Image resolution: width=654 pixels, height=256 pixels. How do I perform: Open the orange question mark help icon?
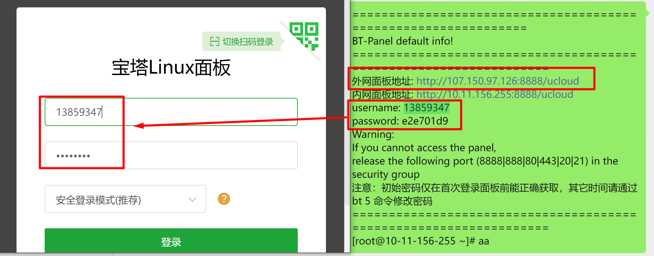point(224,199)
